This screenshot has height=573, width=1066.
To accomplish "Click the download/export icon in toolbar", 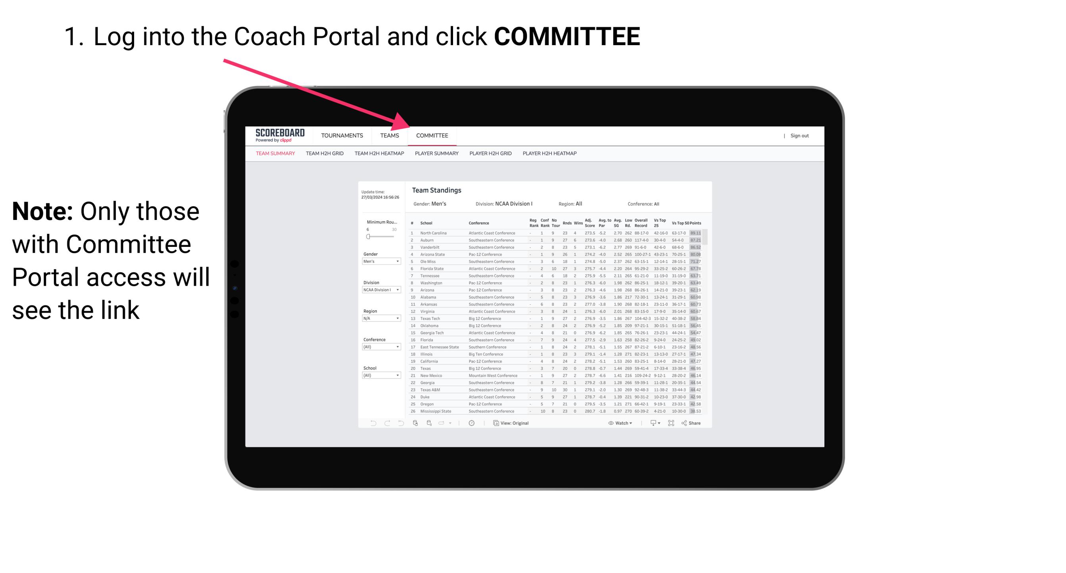I will (x=651, y=423).
